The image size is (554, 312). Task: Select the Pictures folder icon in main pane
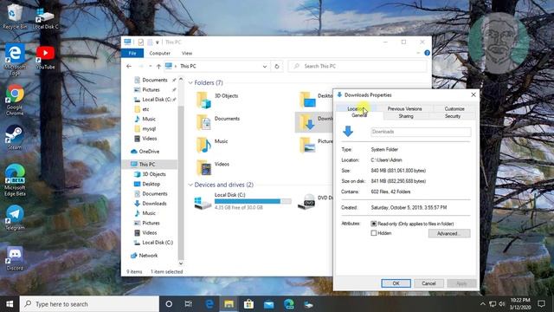[x=307, y=145]
